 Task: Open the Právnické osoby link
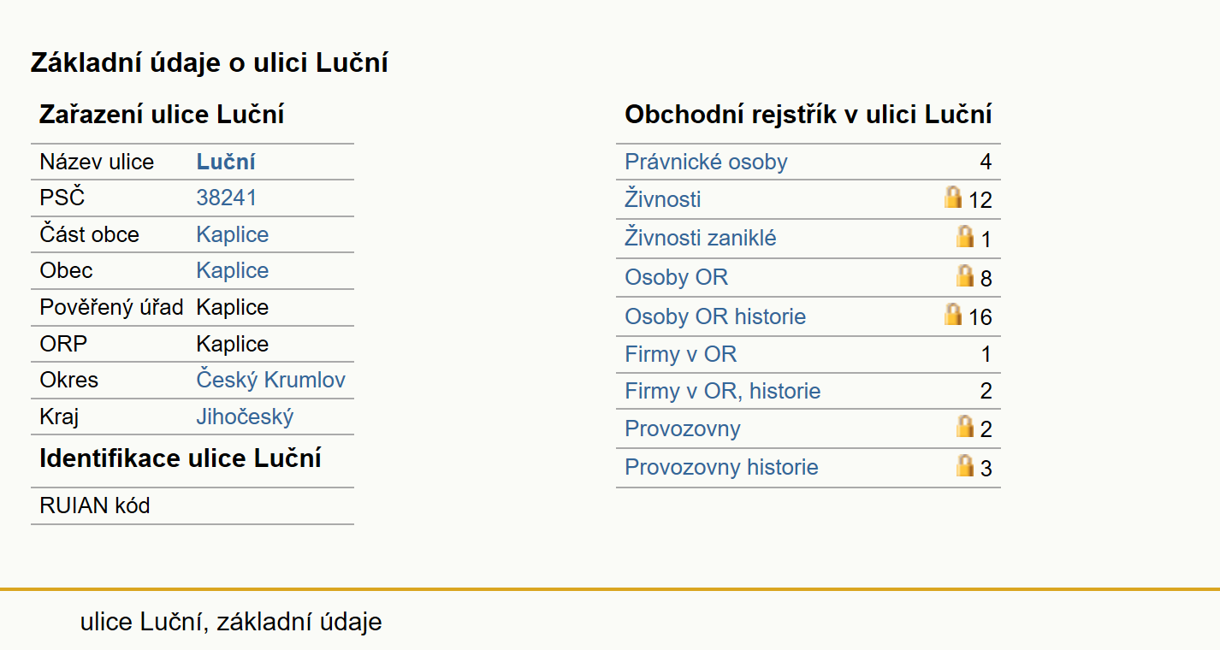706,162
